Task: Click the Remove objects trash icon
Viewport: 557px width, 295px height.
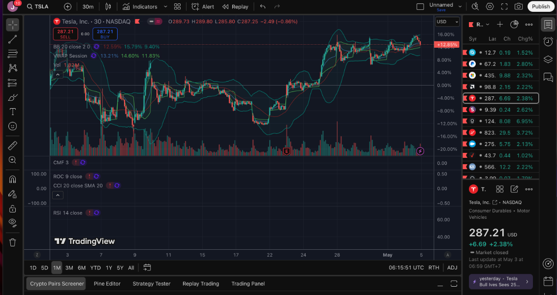Action: [x=12, y=242]
